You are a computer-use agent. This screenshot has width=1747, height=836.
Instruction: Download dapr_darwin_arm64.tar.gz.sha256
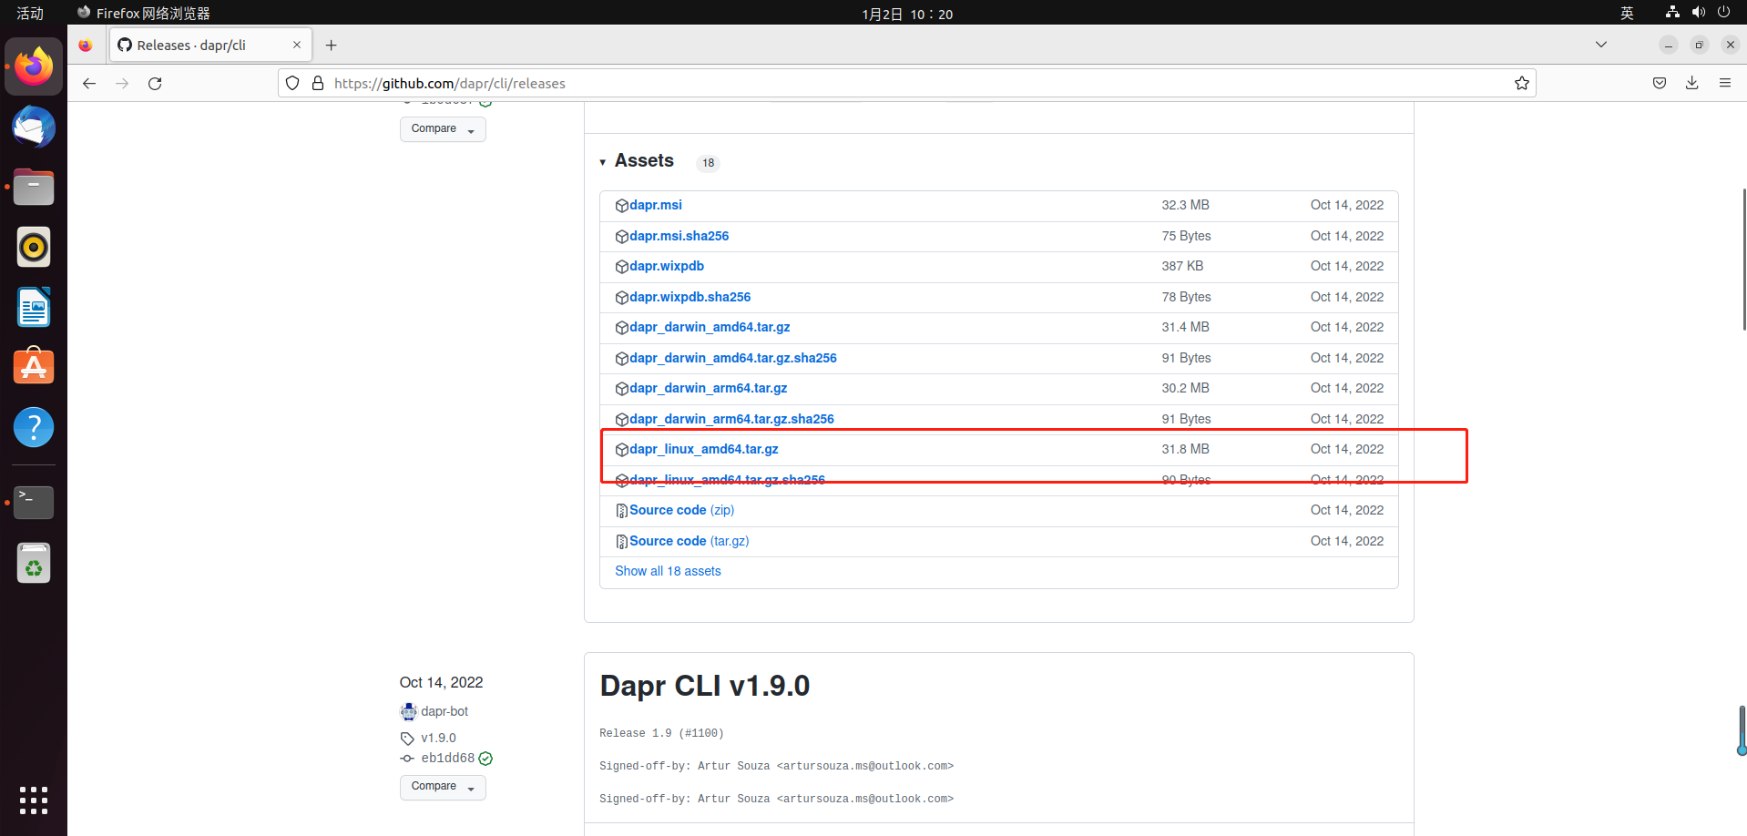tap(731, 419)
